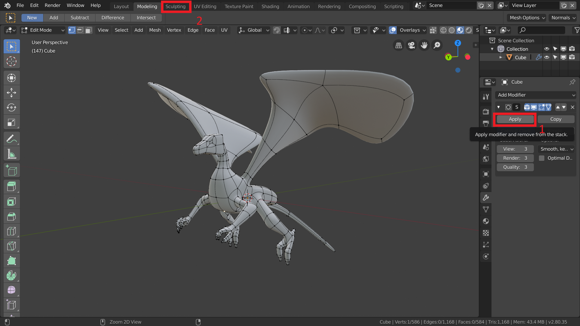Click the Apply modifier button

(x=515, y=119)
